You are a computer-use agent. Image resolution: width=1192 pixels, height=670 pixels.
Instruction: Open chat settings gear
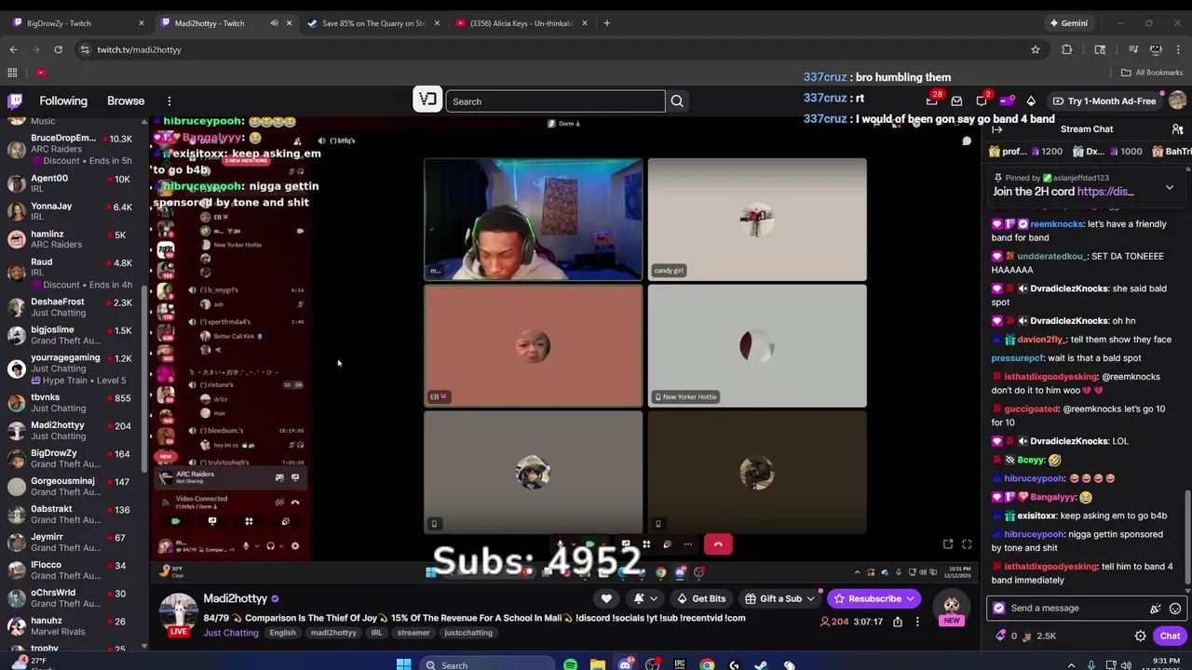pyautogui.click(x=1140, y=636)
